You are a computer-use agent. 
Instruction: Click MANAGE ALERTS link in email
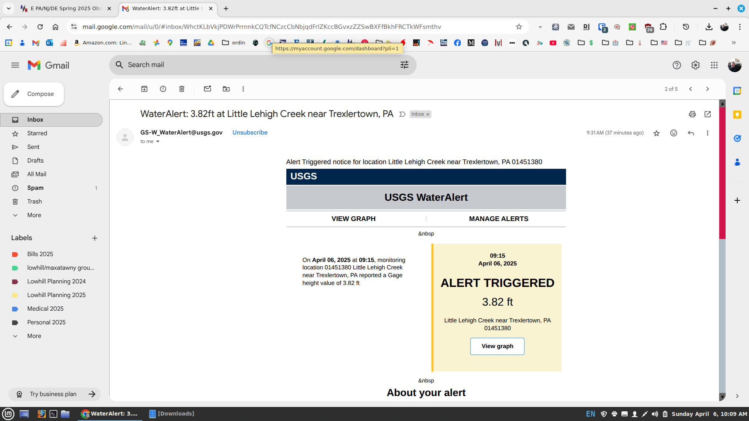(x=499, y=219)
